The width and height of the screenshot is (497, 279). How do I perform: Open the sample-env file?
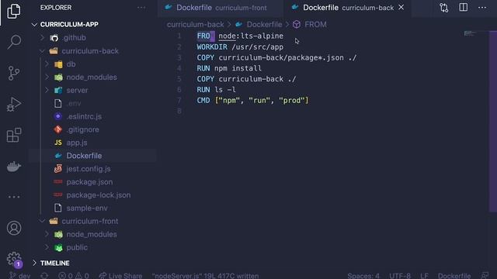pos(87,208)
